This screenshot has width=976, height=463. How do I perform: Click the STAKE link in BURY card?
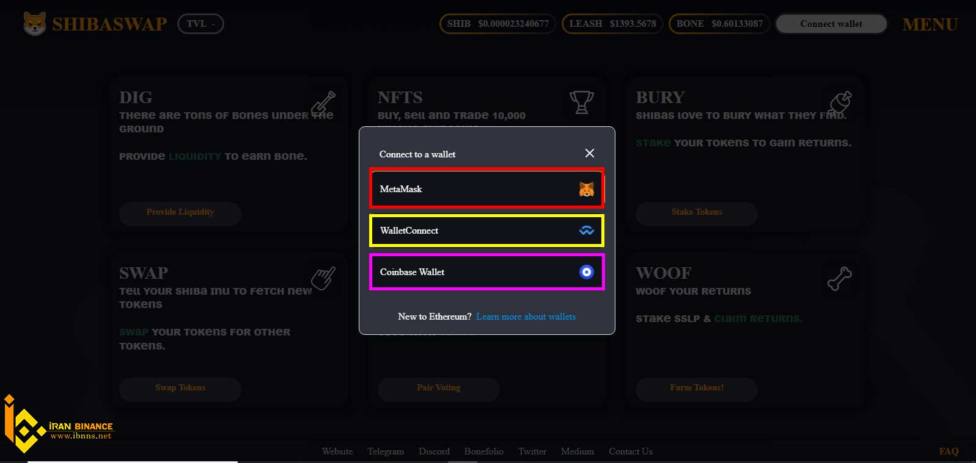653,143
